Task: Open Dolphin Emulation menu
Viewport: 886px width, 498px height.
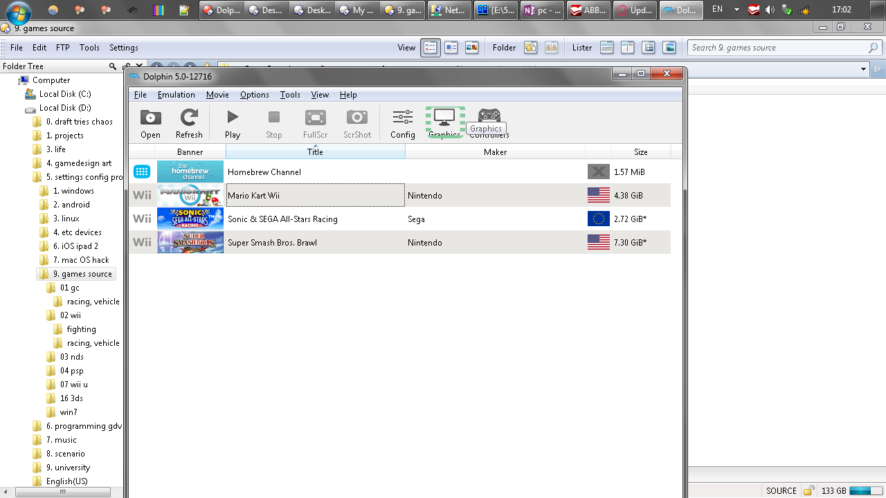Action: [177, 95]
